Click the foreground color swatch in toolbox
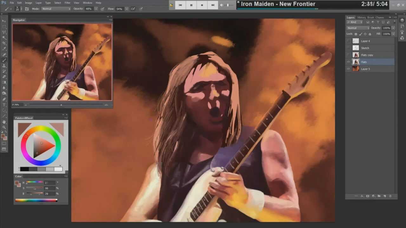 [3, 136]
